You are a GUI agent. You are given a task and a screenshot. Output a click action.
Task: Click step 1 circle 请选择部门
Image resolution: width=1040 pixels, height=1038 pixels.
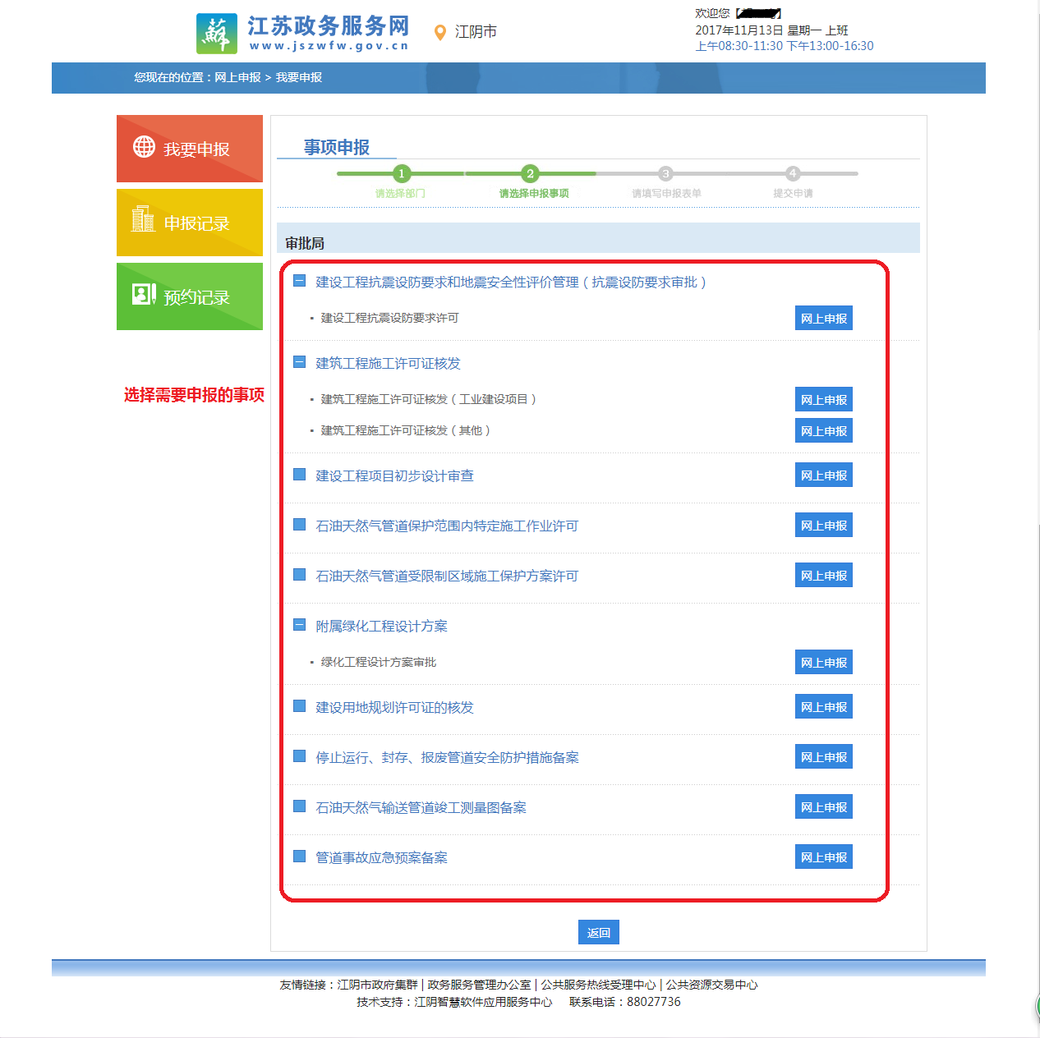[x=401, y=173]
